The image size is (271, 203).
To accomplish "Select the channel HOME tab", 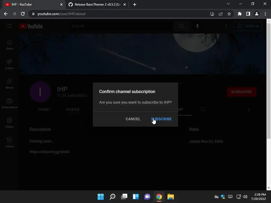I will pos(44,109).
